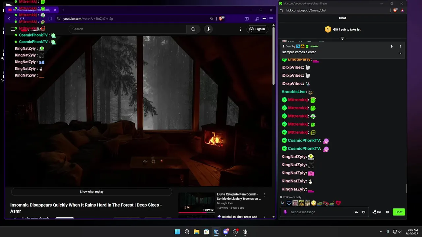
Task: Click the EmoteParty username in chat
Action: pos(299,60)
